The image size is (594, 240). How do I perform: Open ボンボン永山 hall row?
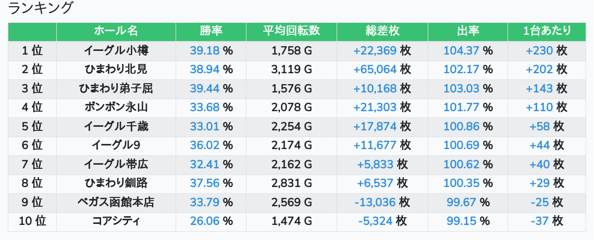tap(116, 108)
